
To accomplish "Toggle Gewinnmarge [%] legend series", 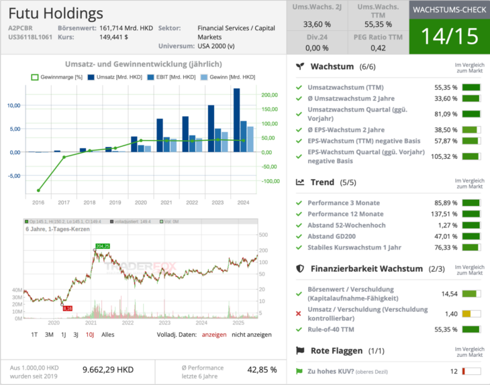I will click(x=57, y=77).
